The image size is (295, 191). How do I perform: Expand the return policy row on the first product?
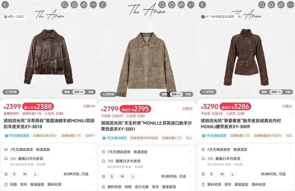tap(49, 150)
